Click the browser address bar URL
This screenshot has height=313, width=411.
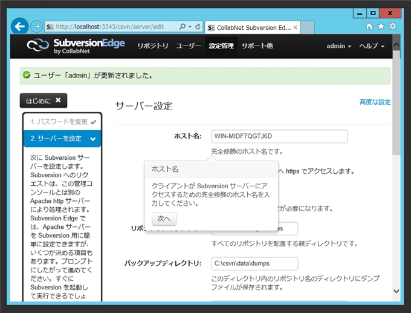coord(110,27)
